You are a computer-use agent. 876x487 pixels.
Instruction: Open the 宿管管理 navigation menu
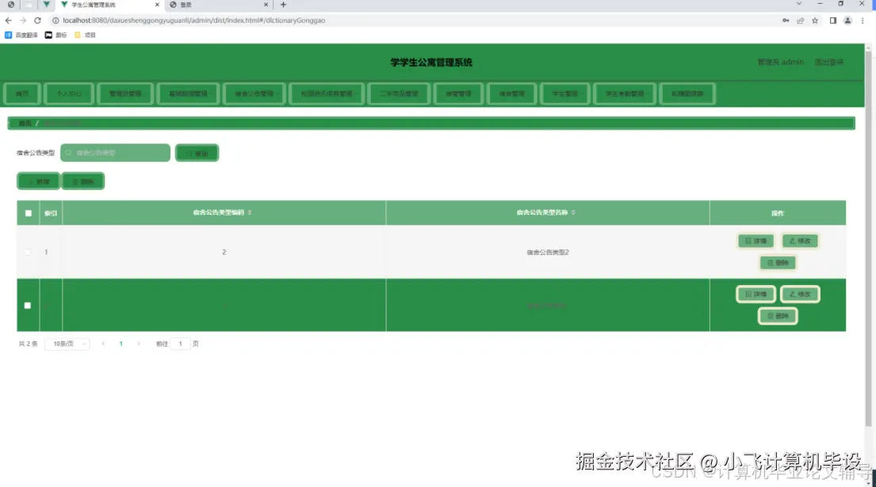coord(459,93)
